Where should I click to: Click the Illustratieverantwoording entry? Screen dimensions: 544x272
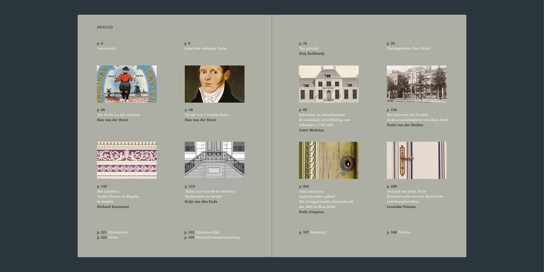point(218,237)
